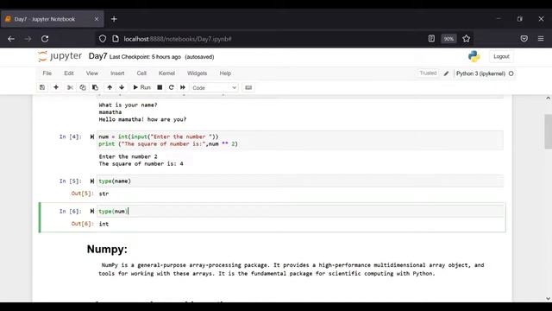552x311 pixels.
Task: Run cell In [4] with its play icon
Action: pyautogui.click(x=92, y=136)
